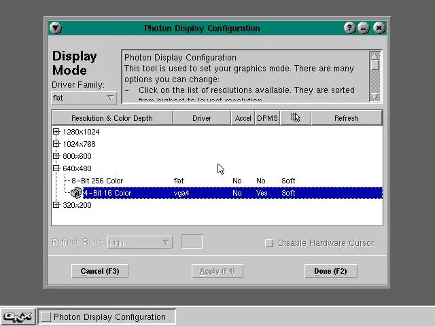Viewport: 435px width, 326px height.
Task: Close the Photon Display Configuration window
Action: point(379,28)
